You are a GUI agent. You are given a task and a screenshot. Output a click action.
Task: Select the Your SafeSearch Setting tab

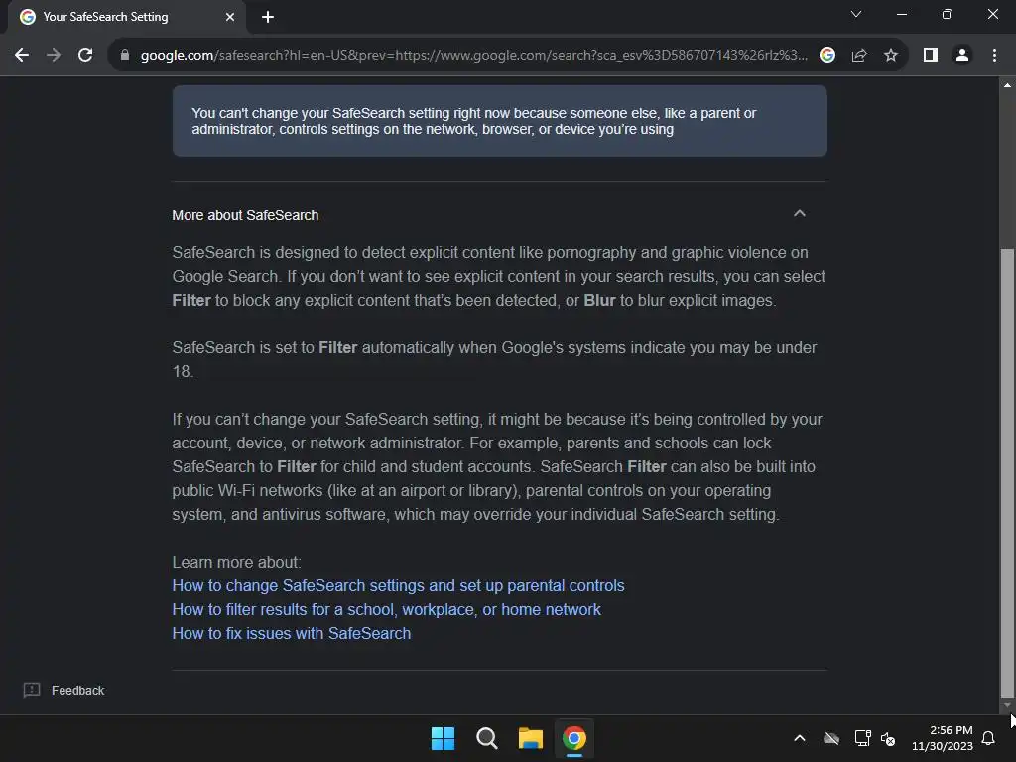[x=127, y=17]
